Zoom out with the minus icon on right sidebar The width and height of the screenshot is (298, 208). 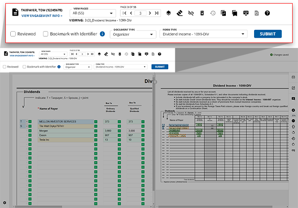pos(293,121)
